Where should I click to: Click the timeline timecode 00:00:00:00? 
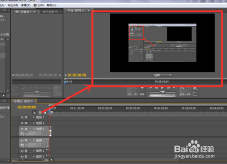(x=27, y=107)
